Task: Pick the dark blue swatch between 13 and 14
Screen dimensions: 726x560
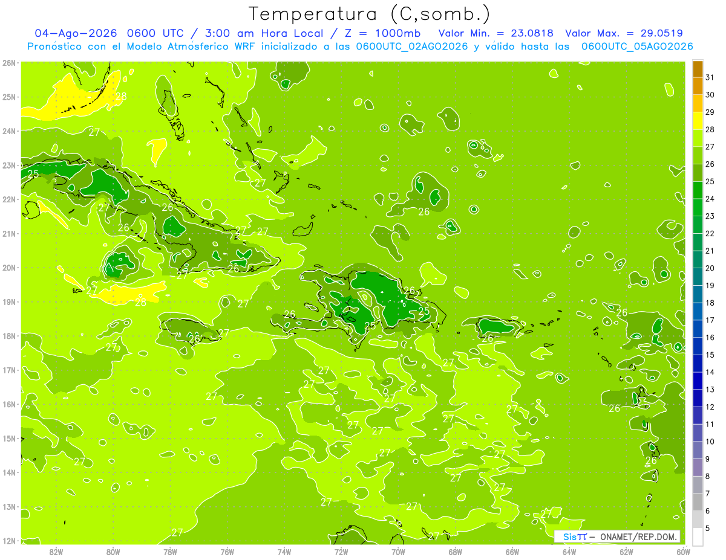Action: [698, 381]
